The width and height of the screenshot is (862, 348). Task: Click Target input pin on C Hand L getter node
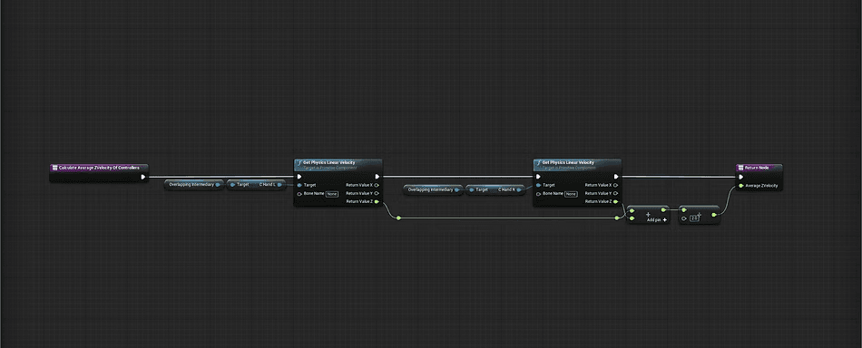(232, 185)
